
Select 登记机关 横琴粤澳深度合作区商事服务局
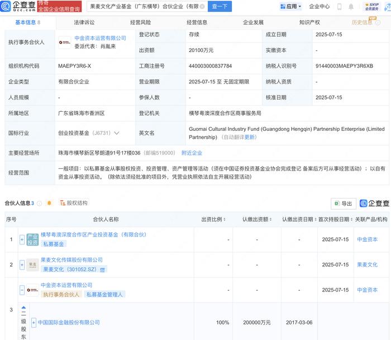[225, 113]
